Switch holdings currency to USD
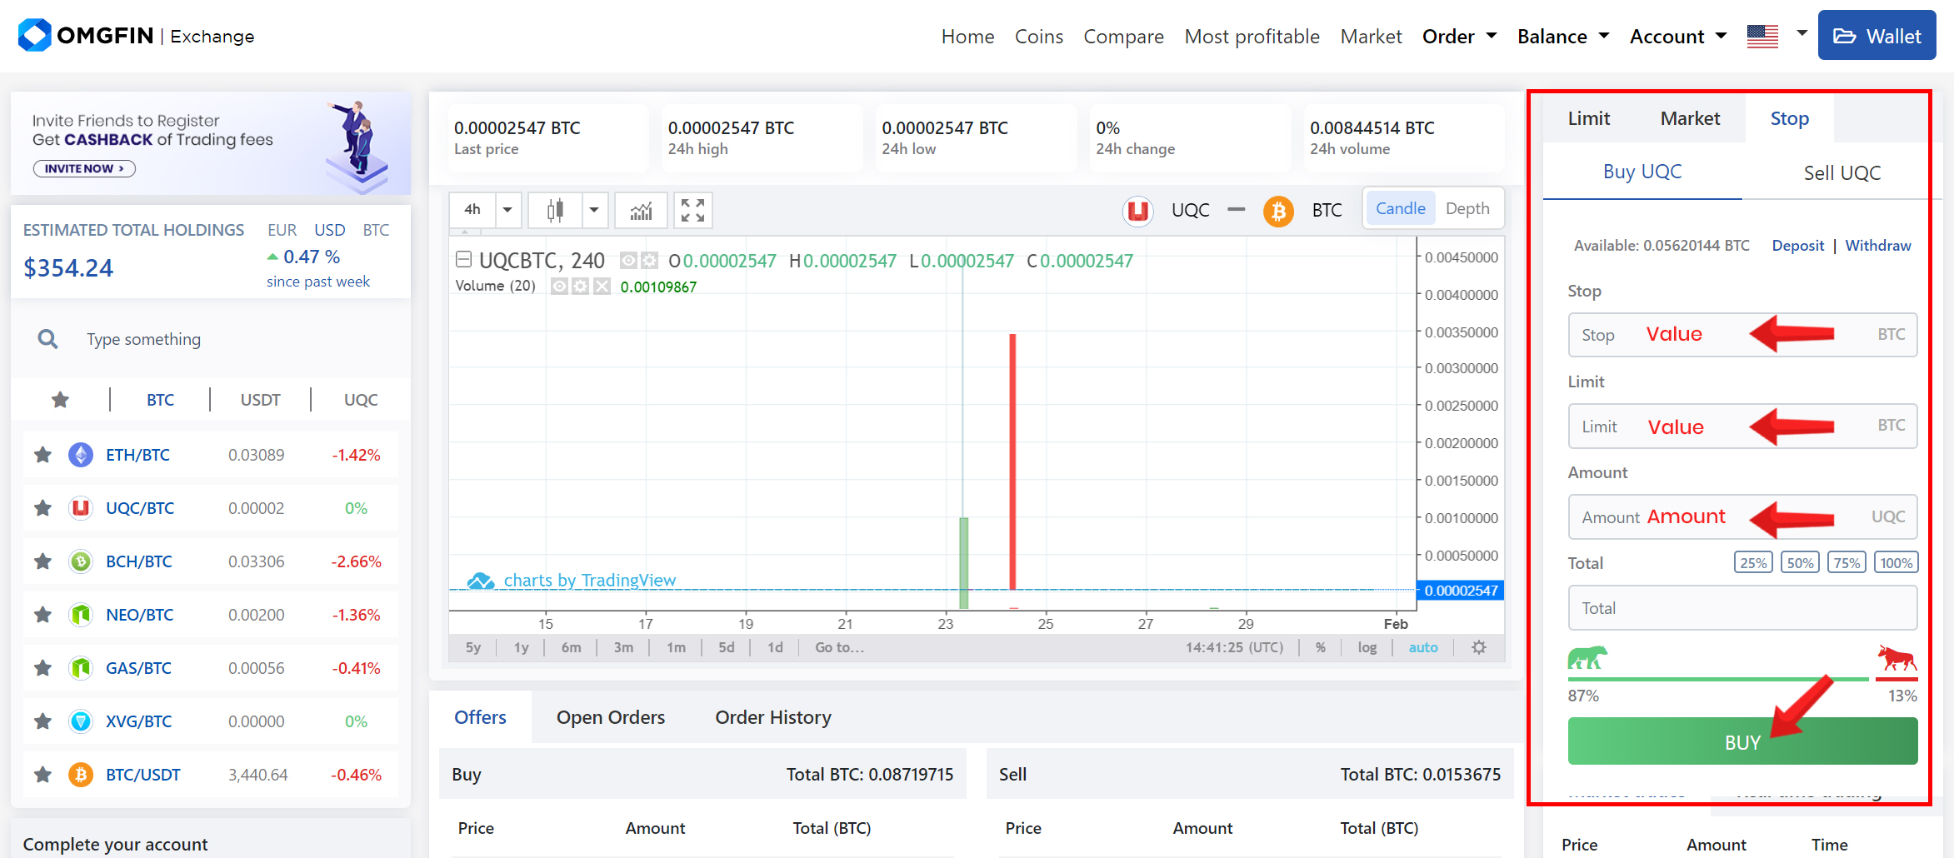Viewport: 1954px width, 858px height. coord(329,230)
